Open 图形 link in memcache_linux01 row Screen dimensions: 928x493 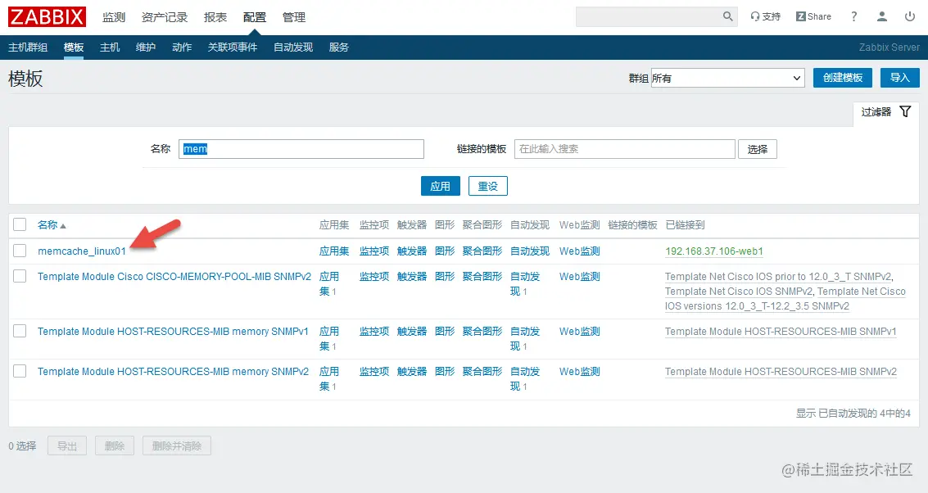click(x=445, y=251)
